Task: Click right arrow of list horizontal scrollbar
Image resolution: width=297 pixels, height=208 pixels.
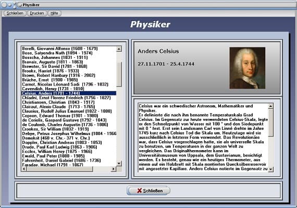Action: [114, 169]
